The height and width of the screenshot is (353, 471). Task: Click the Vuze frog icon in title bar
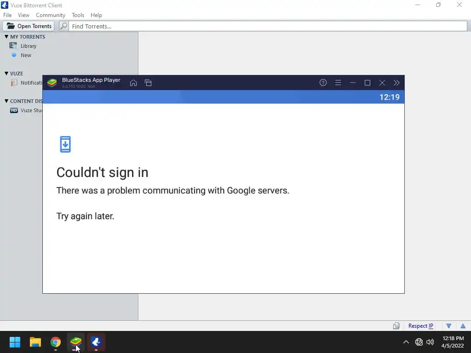click(5, 5)
